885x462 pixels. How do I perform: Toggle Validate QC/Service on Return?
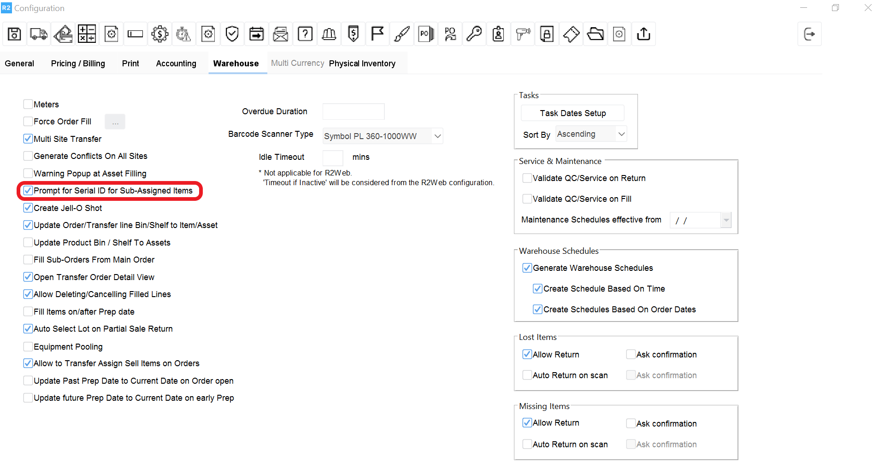(527, 178)
